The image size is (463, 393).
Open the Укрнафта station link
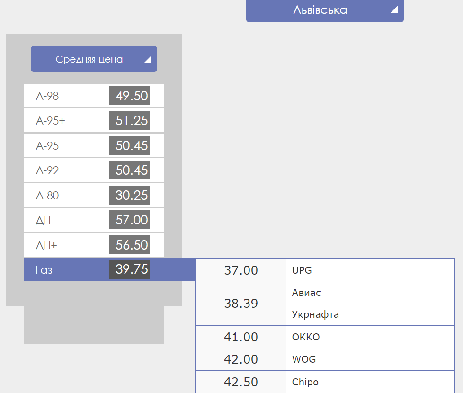click(x=315, y=314)
